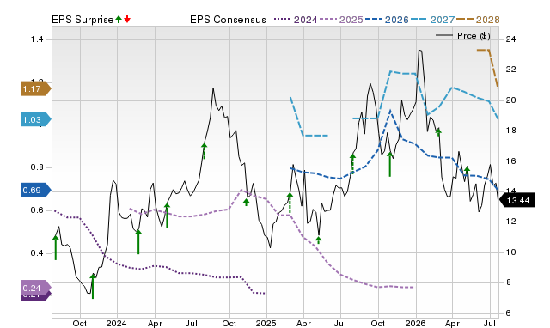Toggle the 2027 consensus legend entry
The image size is (550, 328).
point(432,20)
